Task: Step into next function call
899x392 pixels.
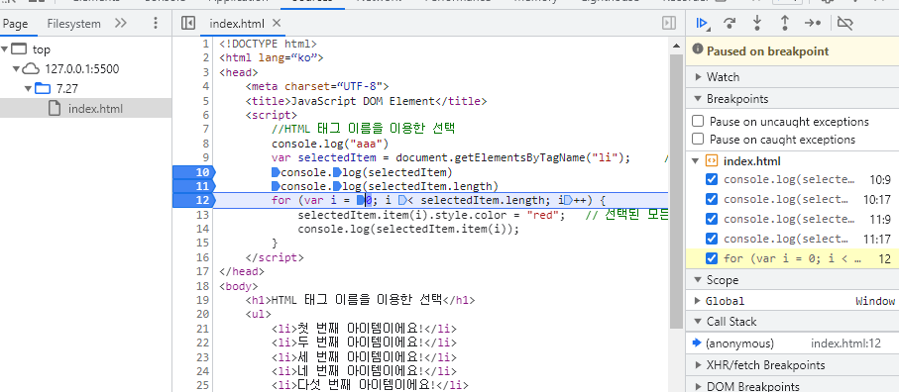Action: [x=757, y=23]
